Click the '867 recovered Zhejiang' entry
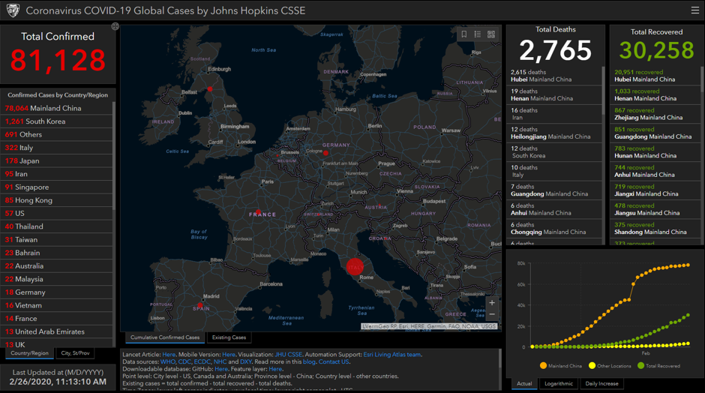This screenshot has height=393, width=705. 655,114
